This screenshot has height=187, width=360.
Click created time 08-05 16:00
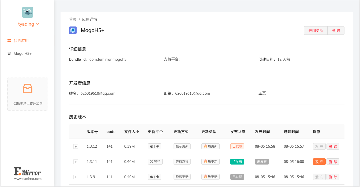tap(294, 162)
